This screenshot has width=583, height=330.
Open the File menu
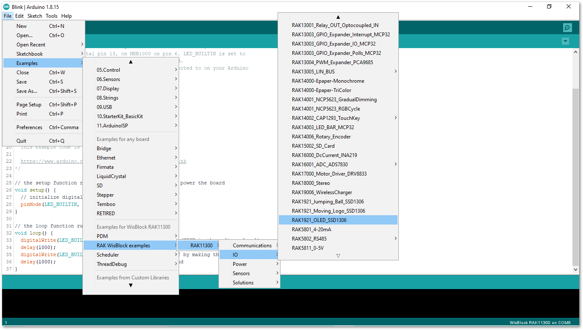point(8,16)
